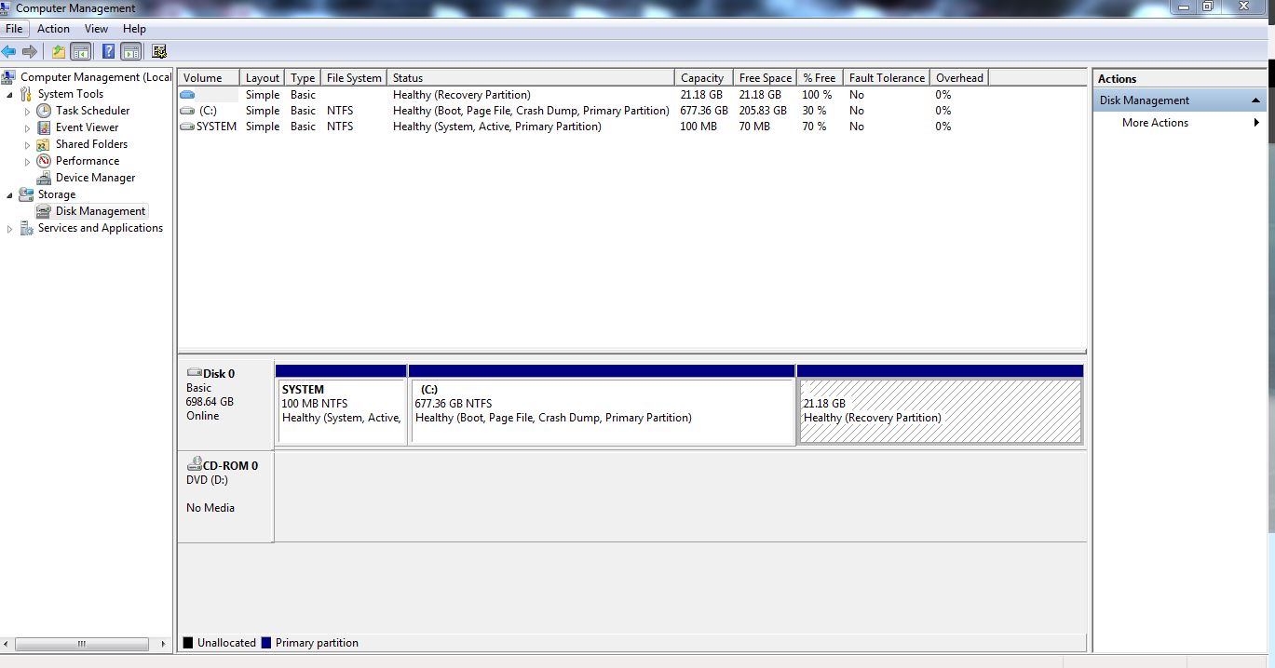Toggle the Show/Hide Action Pane toolbar icon

coord(130,51)
